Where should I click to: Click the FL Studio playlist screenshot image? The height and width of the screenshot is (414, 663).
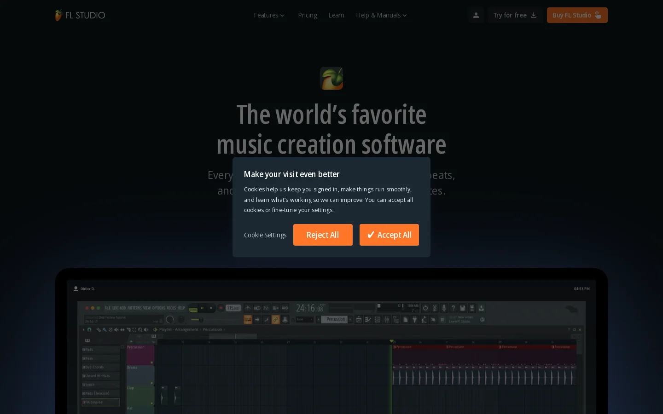331,346
